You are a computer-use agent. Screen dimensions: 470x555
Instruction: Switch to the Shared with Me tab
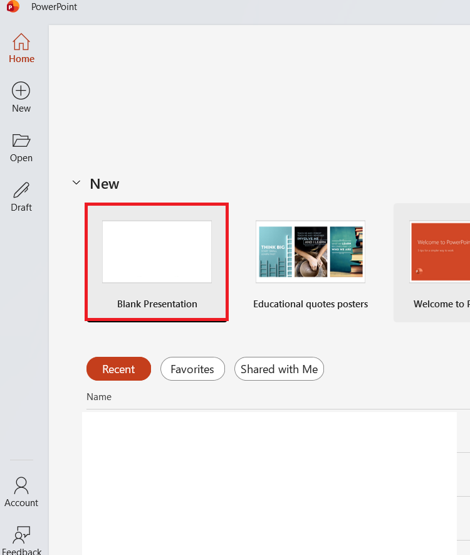point(279,369)
